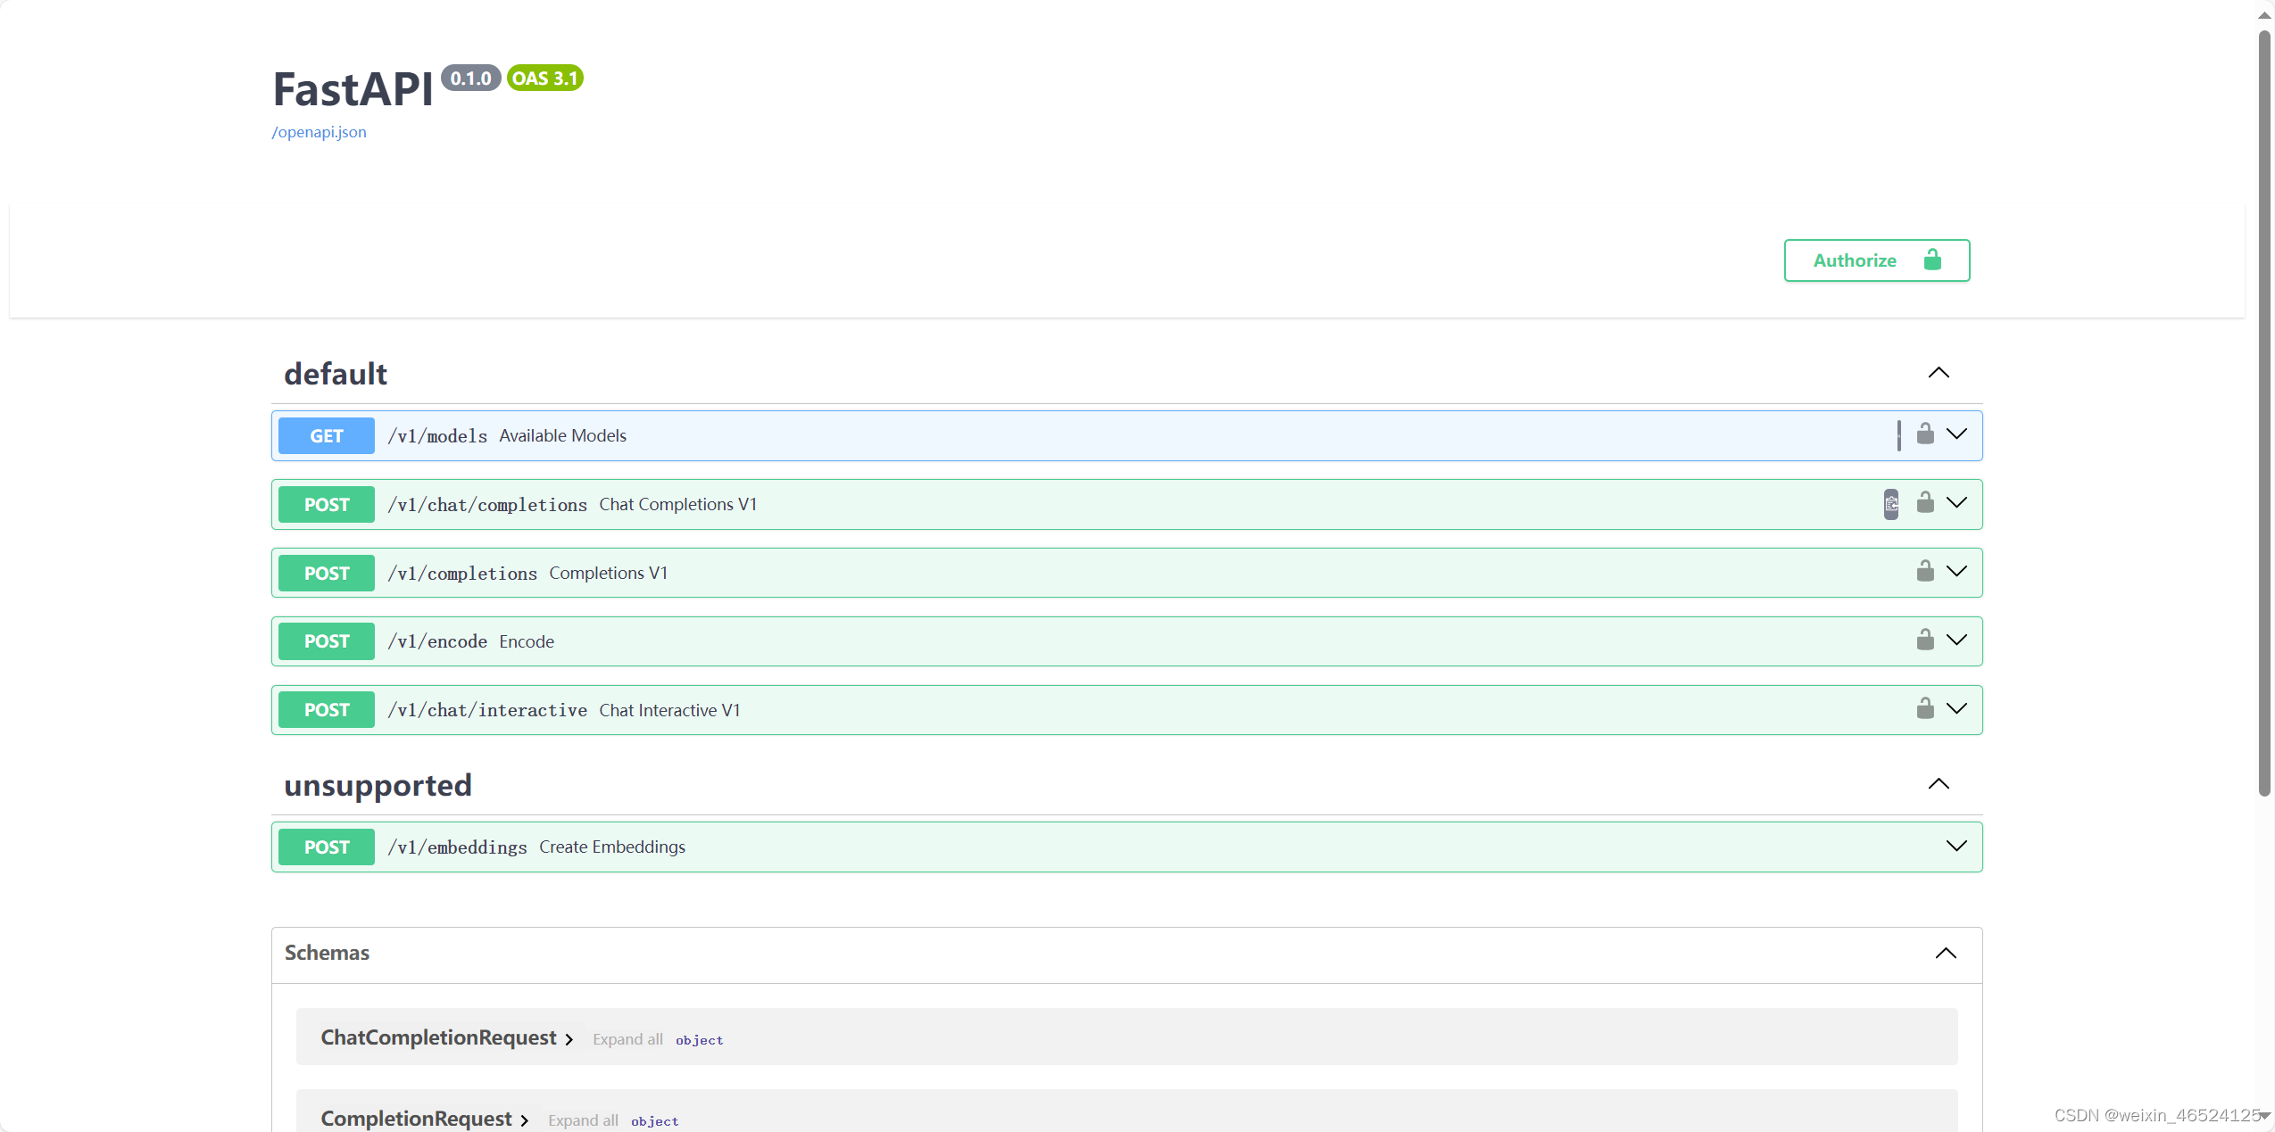Click the OAS 3.1 badge
Screen dimensions: 2275x1132
(x=544, y=78)
